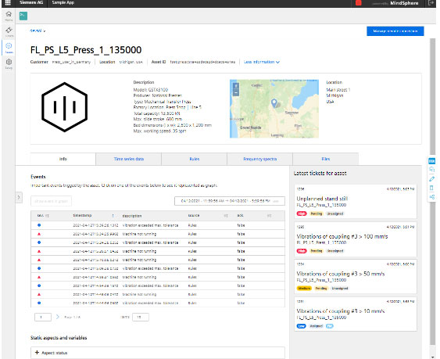The image size is (440, 359).
Task: Click the events page number field
Action: (43, 317)
